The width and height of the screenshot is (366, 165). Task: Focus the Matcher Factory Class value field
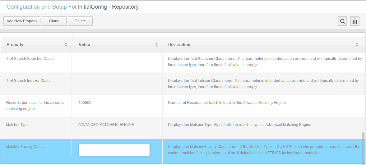[114, 149]
